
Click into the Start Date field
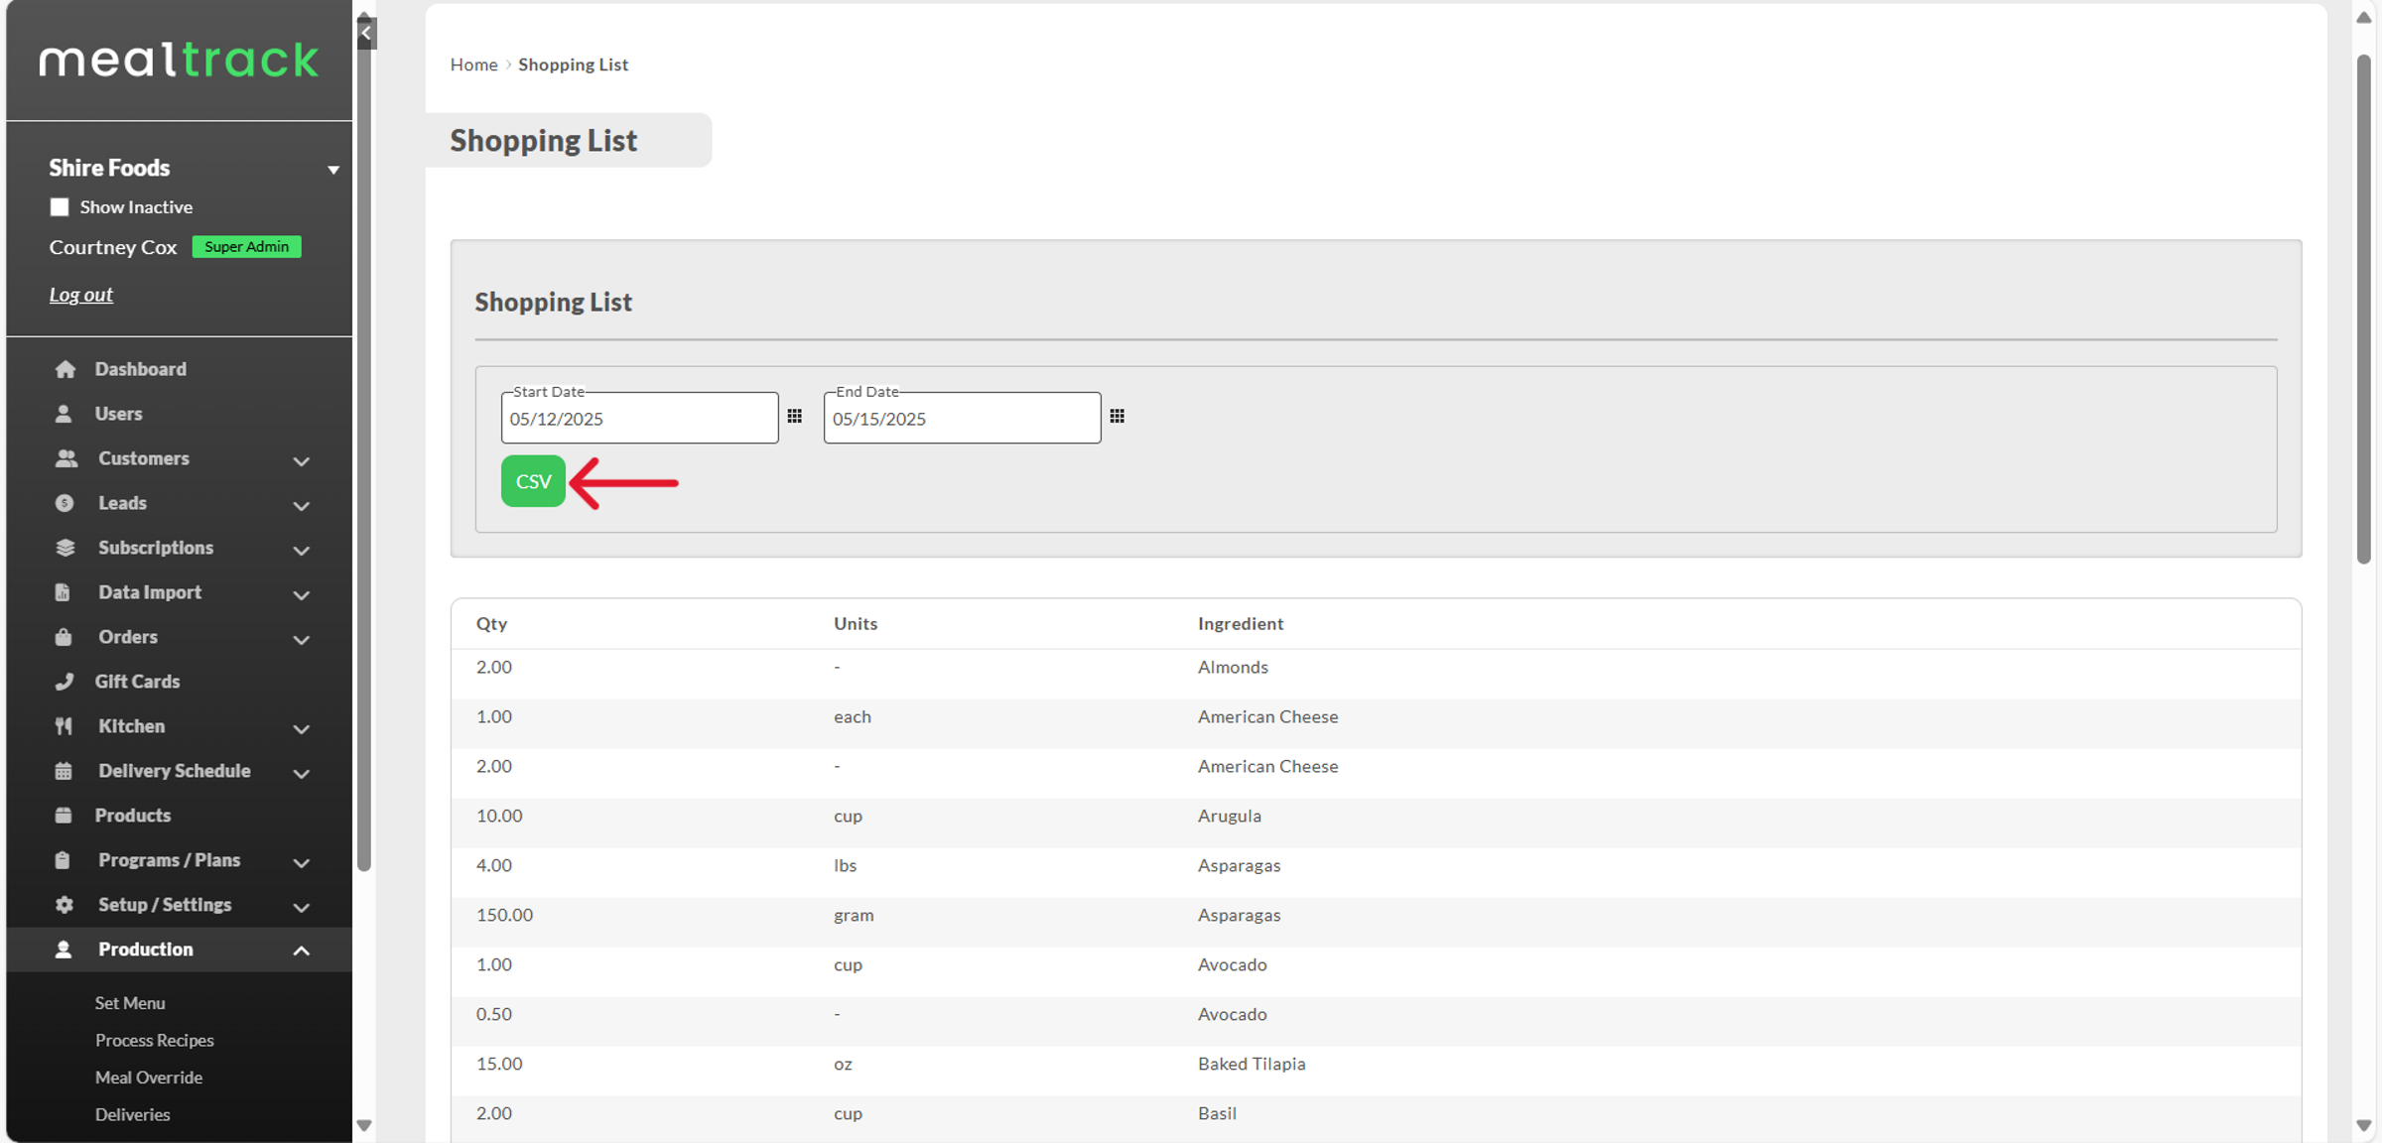(638, 419)
